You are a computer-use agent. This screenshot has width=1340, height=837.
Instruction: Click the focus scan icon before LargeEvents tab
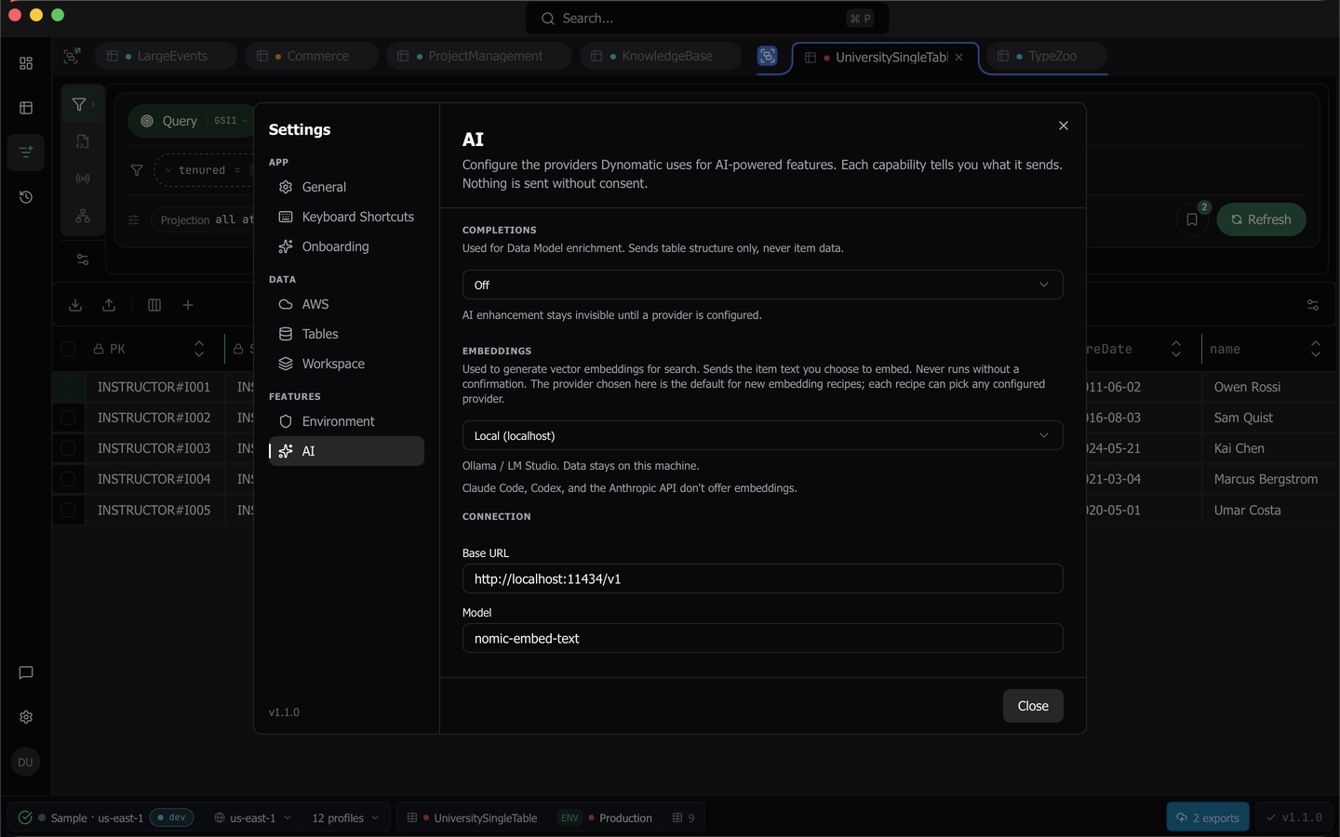tap(72, 56)
